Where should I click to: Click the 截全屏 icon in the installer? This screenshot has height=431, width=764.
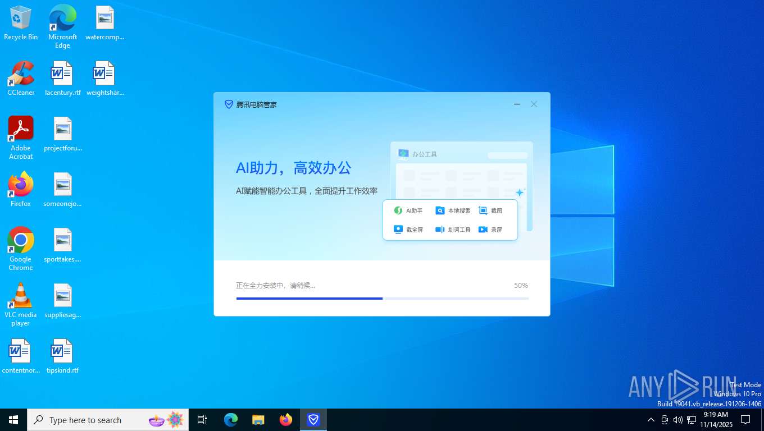tap(398, 230)
